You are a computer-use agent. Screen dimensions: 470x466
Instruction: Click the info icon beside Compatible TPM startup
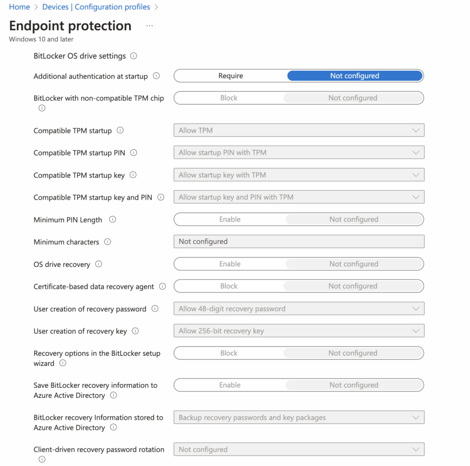pyautogui.click(x=120, y=131)
